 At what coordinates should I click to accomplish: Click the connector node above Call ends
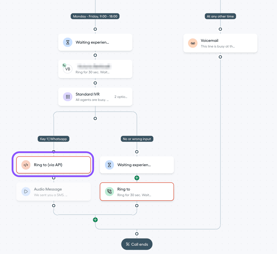[x=137, y=234]
